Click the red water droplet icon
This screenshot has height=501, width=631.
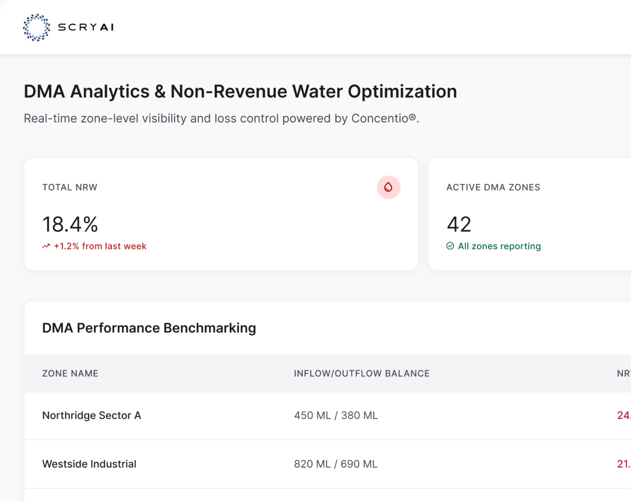tap(388, 188)
